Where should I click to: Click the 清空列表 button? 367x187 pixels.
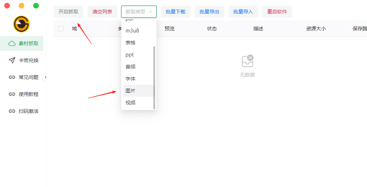click(102, 12)
